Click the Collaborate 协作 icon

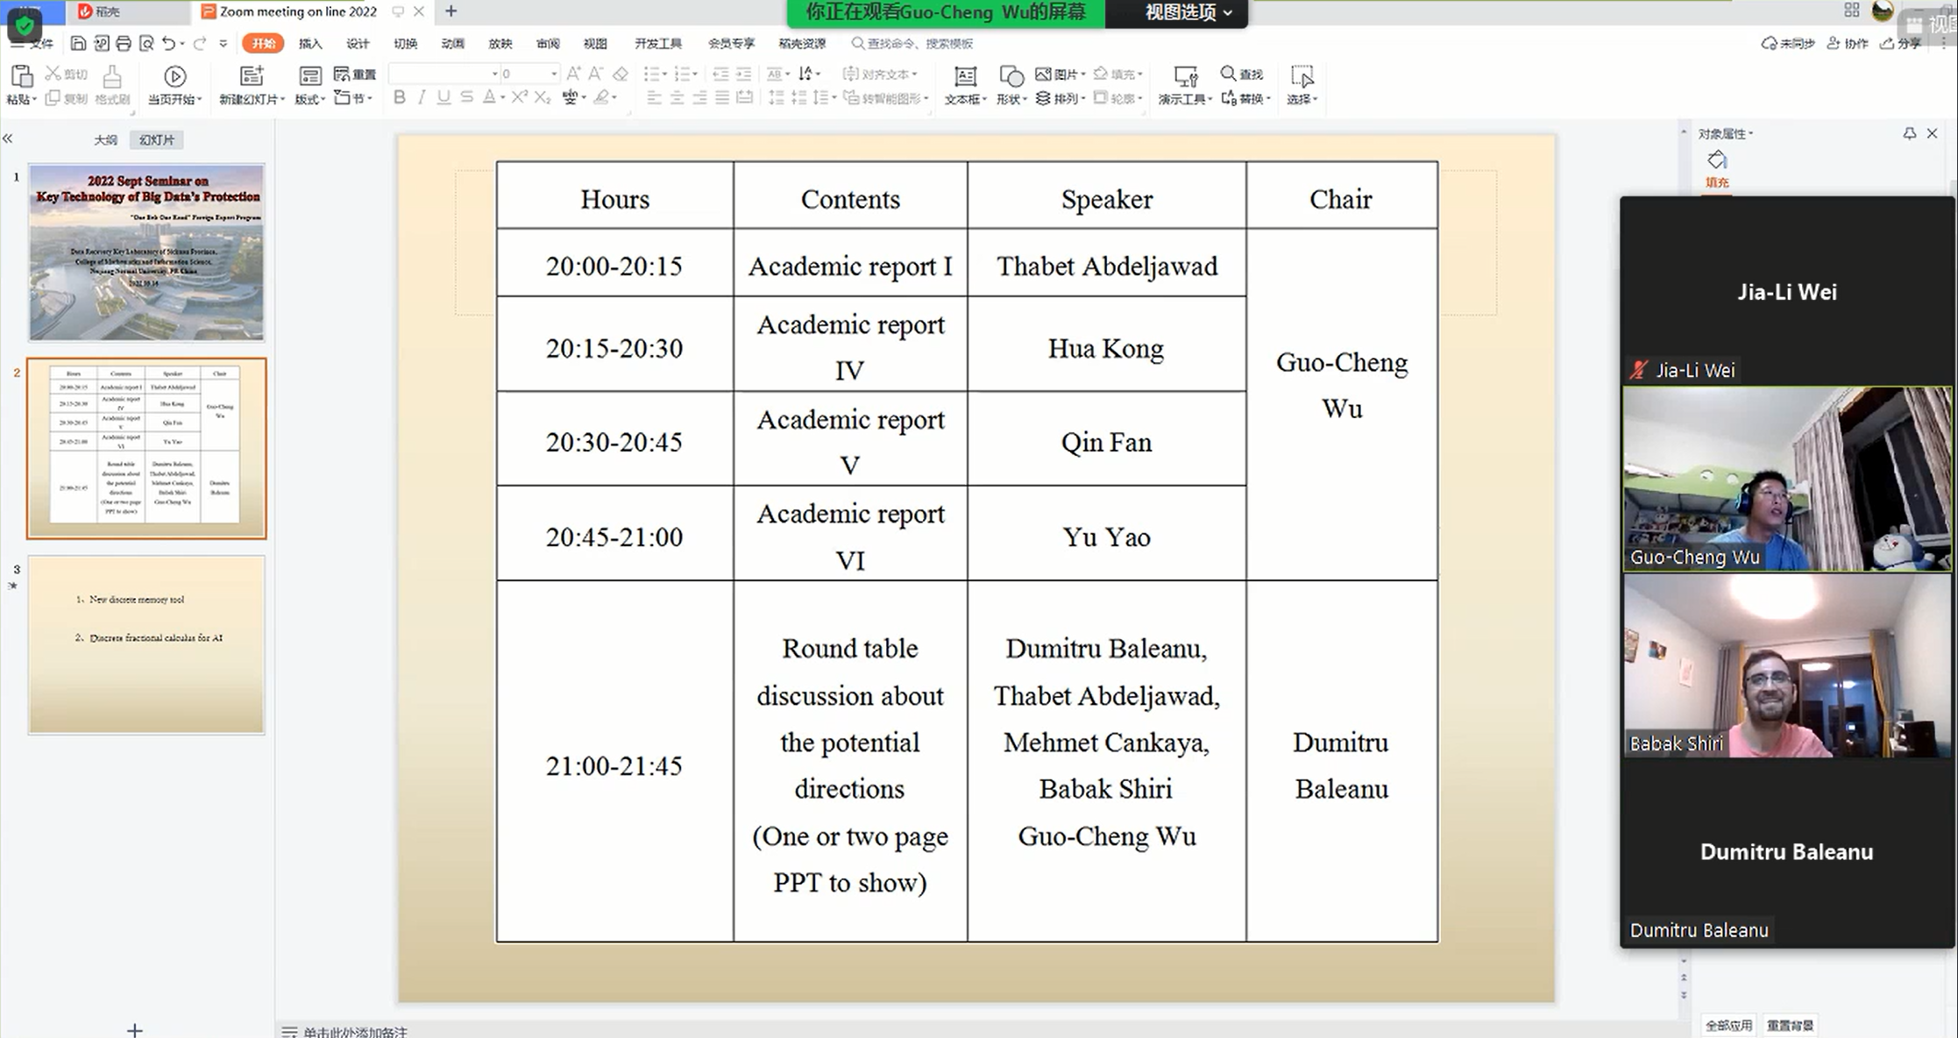point(1848,43)
